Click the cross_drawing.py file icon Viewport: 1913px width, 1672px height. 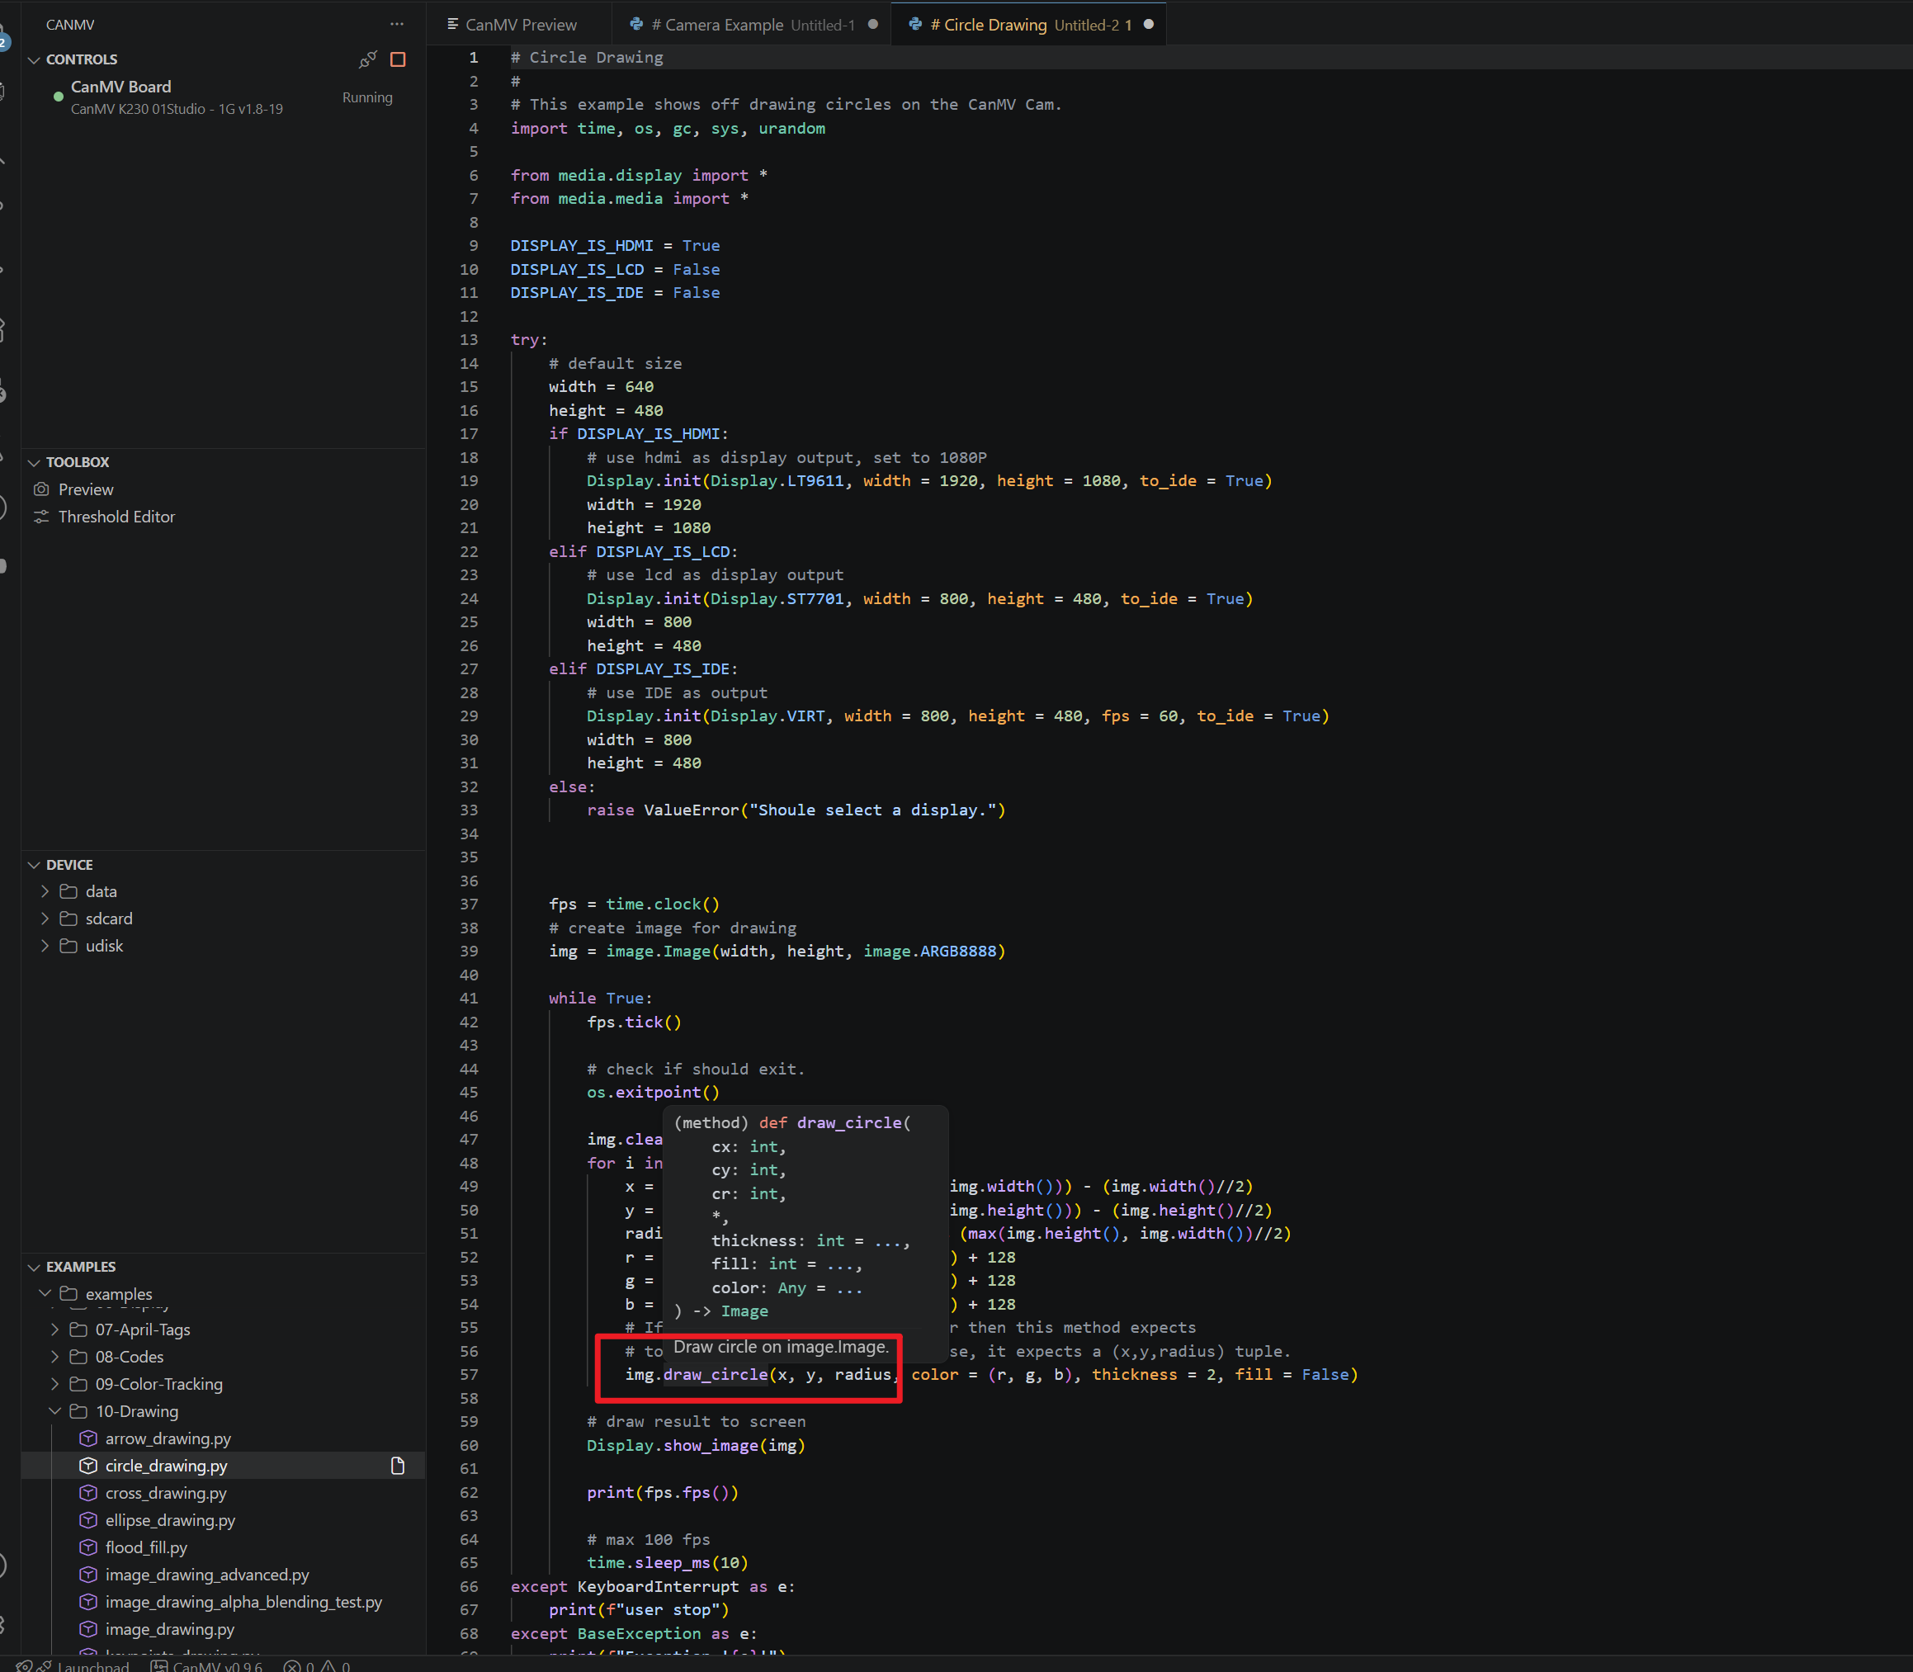coord(88,1493)
